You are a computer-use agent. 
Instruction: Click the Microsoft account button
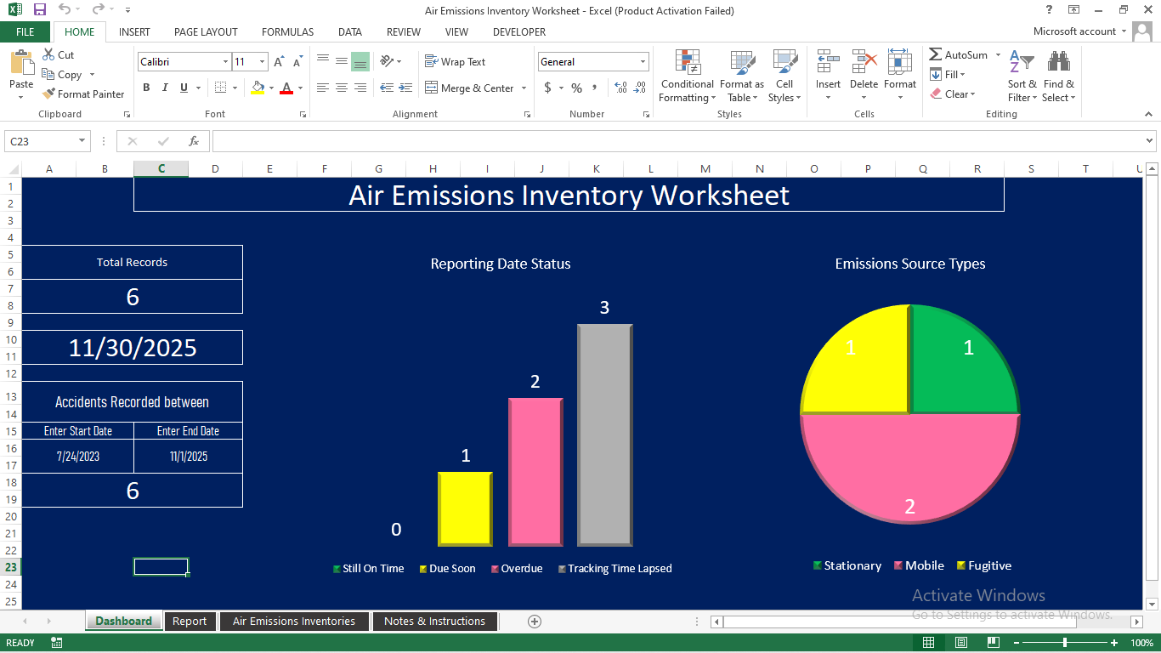1074,31
